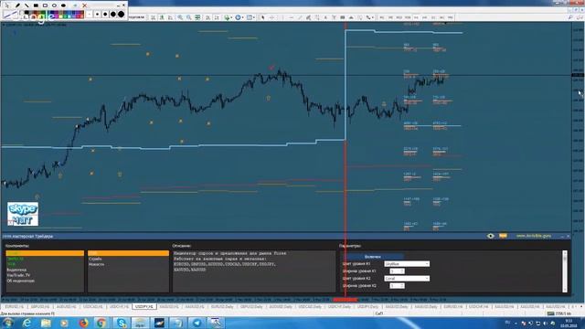This screenshot has height=329, width=585.
Task: Click the Skype chat image on chart
Action: tap(23, 214)
